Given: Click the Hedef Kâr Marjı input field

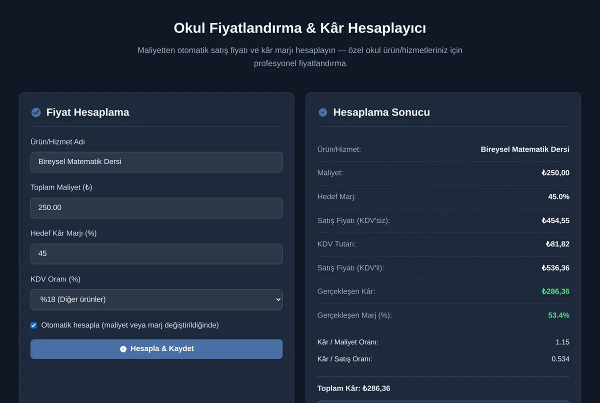Looking at the screenshot, I should coord(156,254).
